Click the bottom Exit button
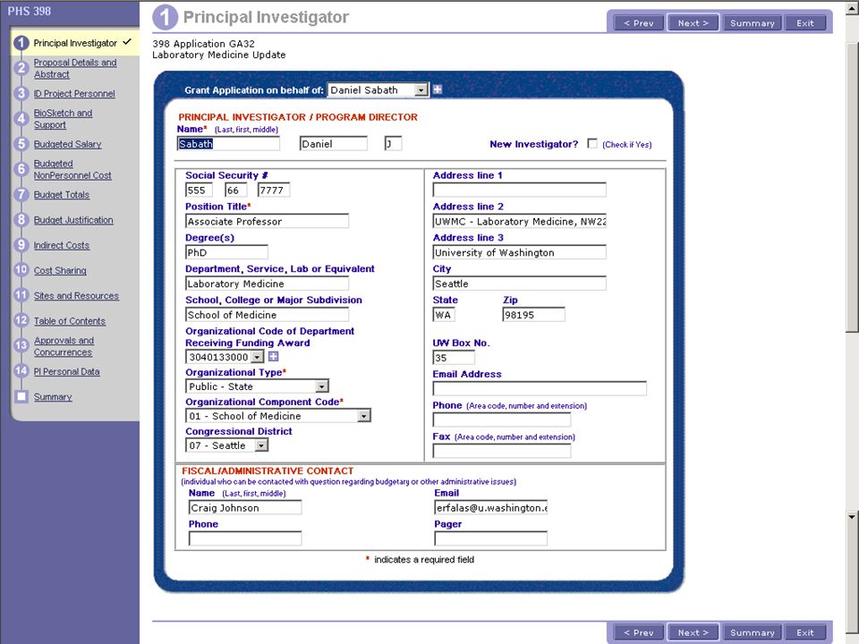 (x=804, y=632)
